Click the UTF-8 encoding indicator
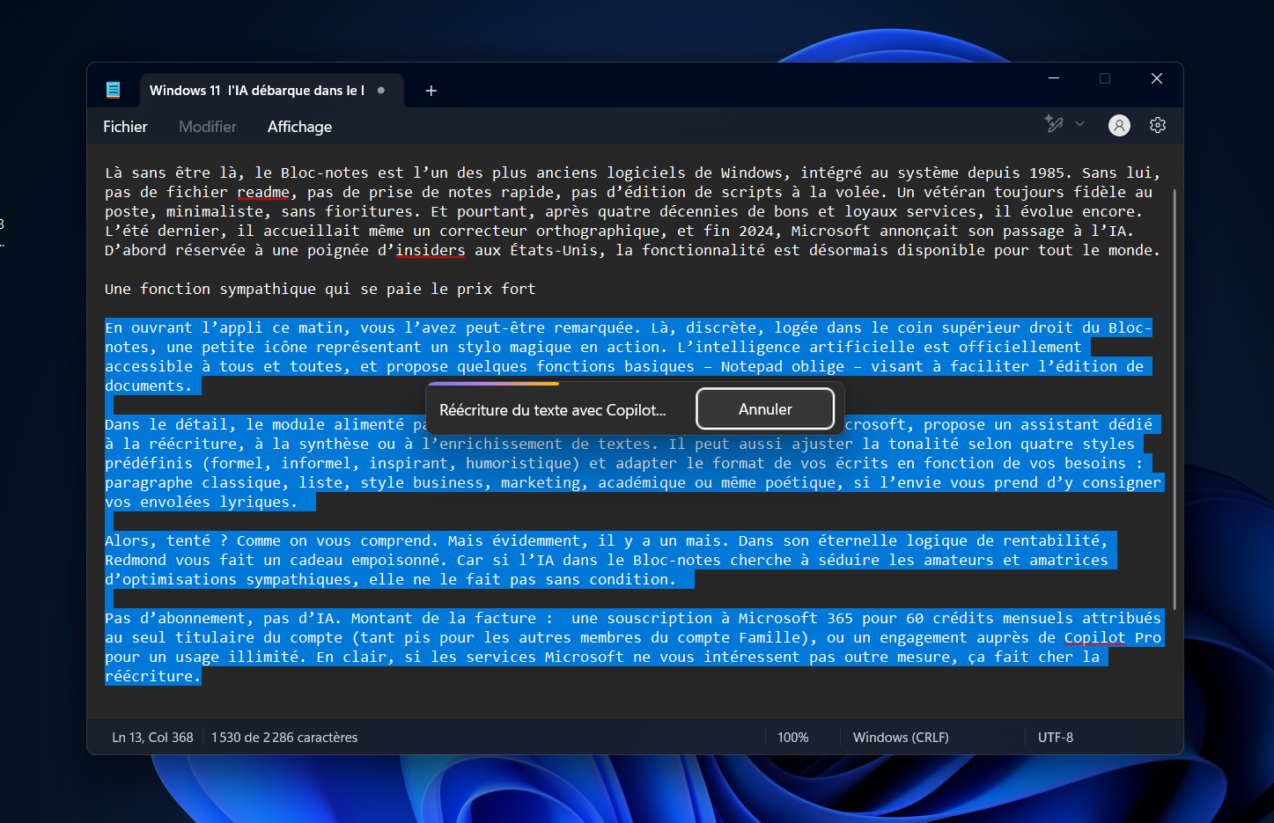The image size is (1274, 823). (1055, 738)
